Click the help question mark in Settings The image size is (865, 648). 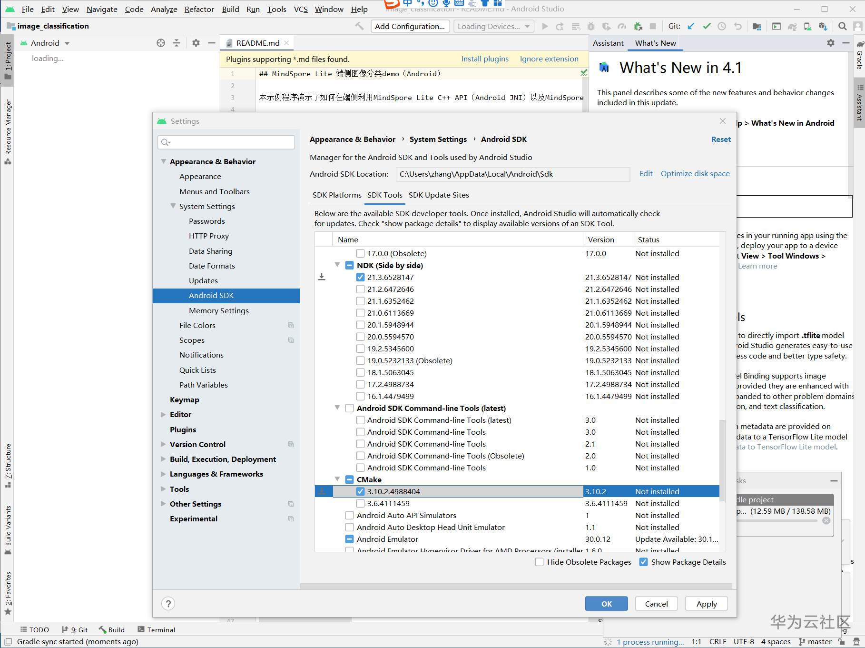(168, 604)
